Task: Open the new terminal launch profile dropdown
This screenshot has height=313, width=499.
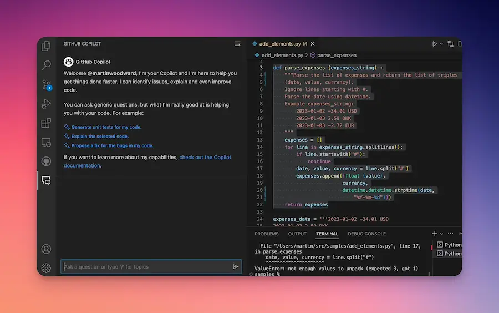Action: (x=441, y=234)
